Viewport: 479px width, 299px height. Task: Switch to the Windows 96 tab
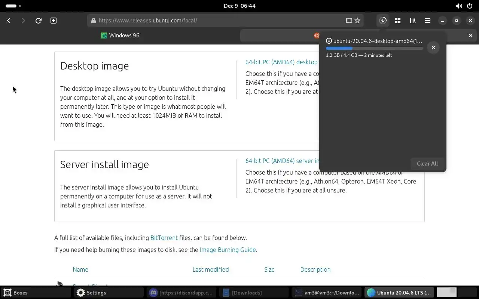120,36
